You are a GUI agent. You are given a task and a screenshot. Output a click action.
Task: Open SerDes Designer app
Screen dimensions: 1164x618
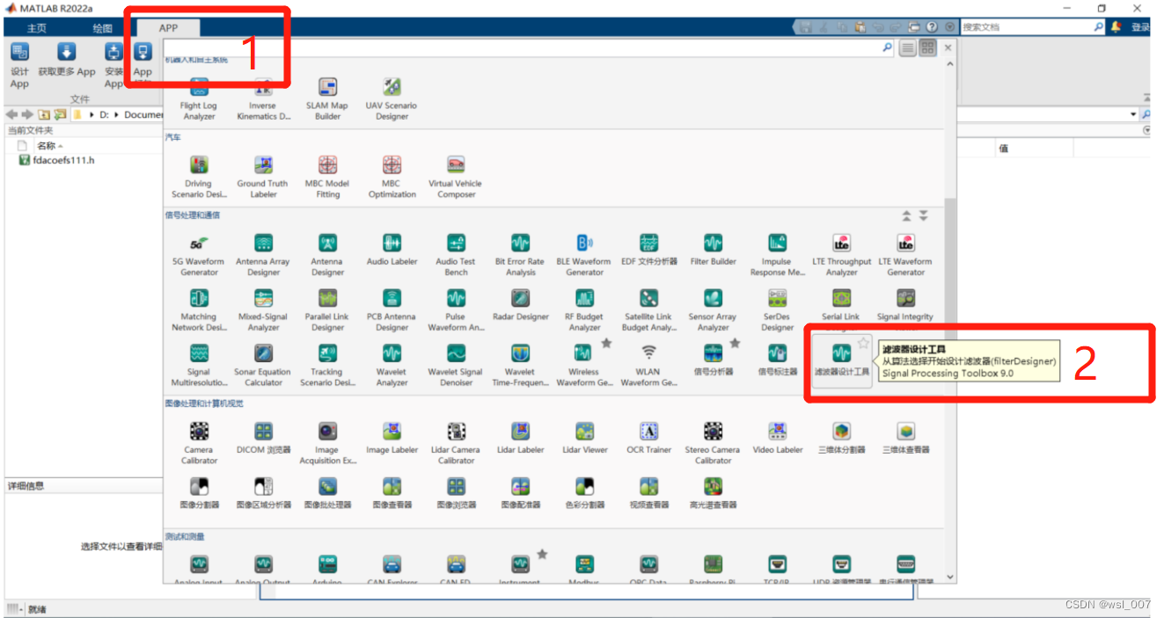(777, 310)
